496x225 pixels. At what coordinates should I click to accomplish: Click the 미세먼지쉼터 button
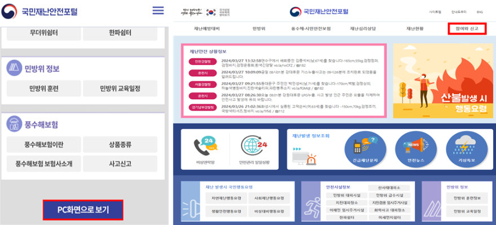389,218
